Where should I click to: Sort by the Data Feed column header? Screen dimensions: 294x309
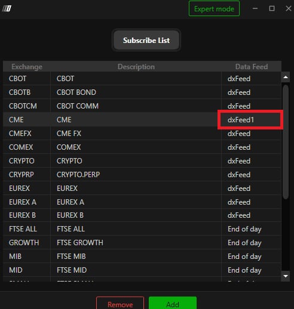pos(252,67)
